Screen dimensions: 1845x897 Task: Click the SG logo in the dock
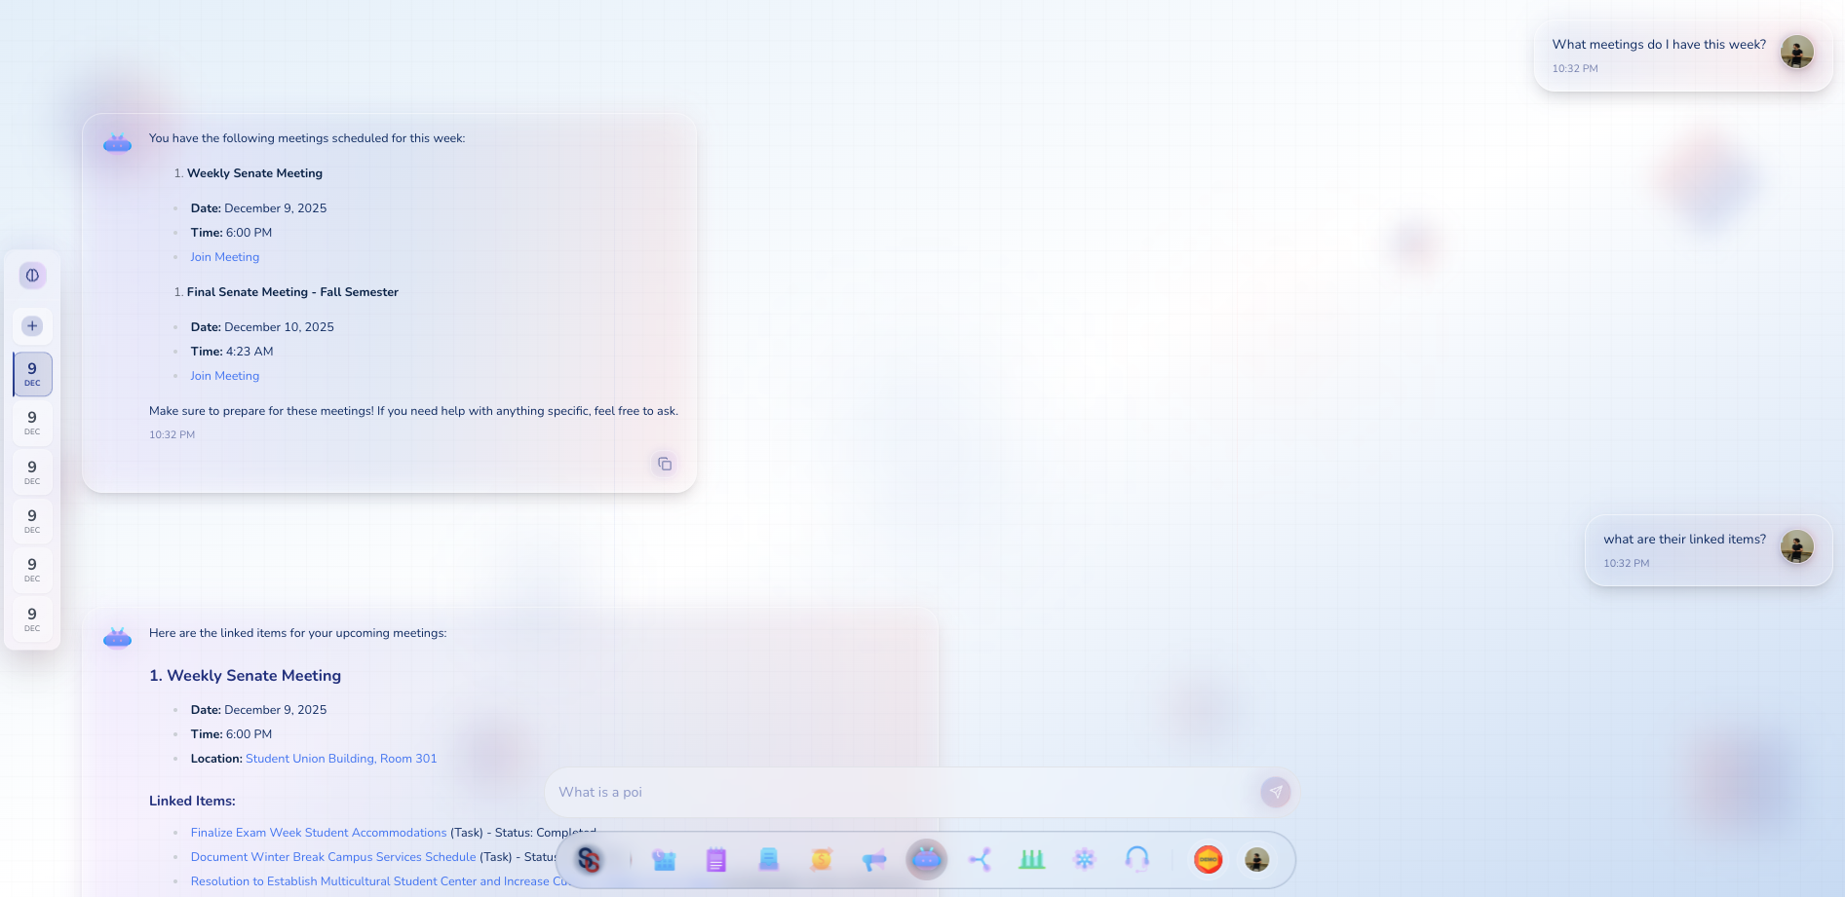tap(590, 860)
